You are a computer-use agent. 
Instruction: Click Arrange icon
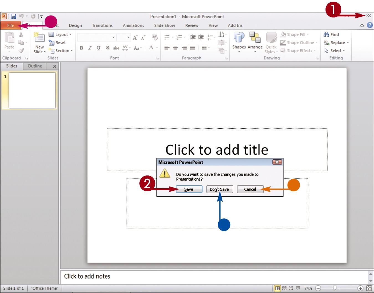255,37
